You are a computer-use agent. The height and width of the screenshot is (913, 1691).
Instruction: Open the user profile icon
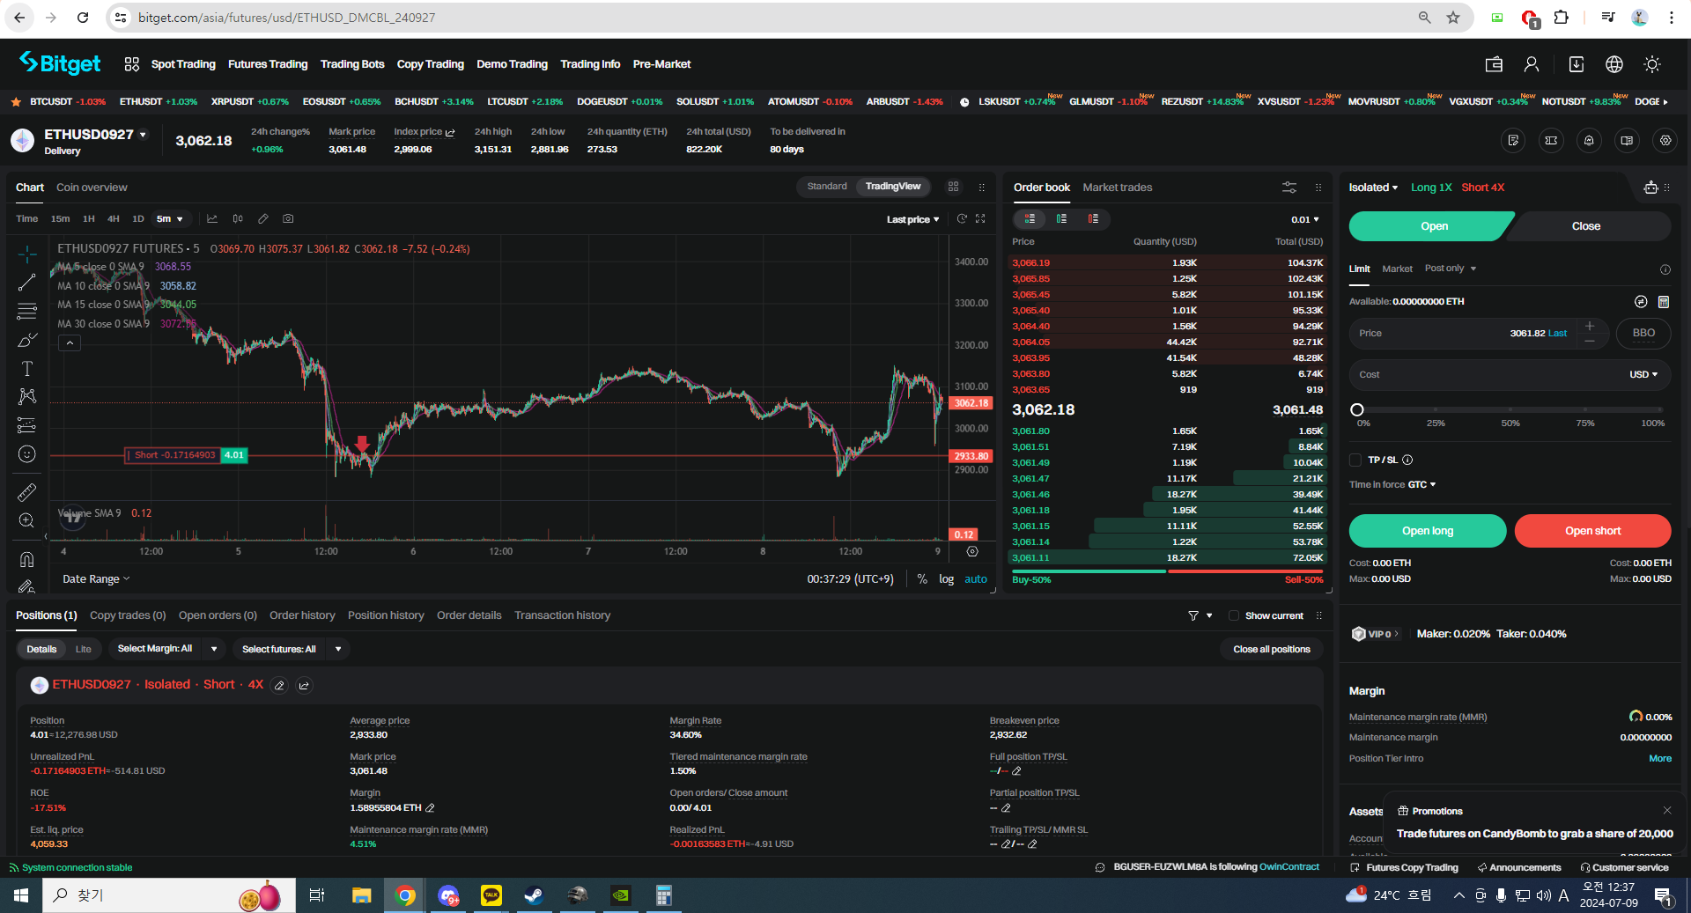[1532, 64]
